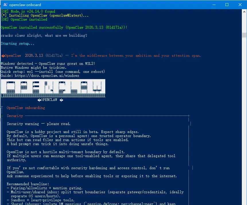
Task: Click 'Windows detected - OpenClaw runs great on WSL2!'
Action: click(x=48, y=64)
